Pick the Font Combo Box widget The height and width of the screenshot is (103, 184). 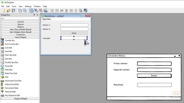point(12,44)
